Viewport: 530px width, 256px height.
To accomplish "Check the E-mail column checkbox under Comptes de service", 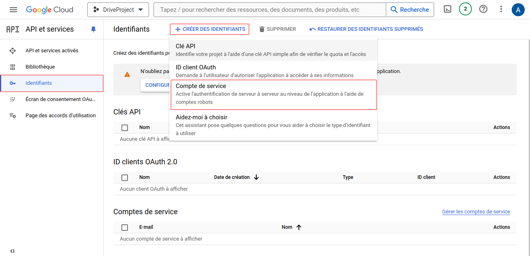I will coord(125,227).
